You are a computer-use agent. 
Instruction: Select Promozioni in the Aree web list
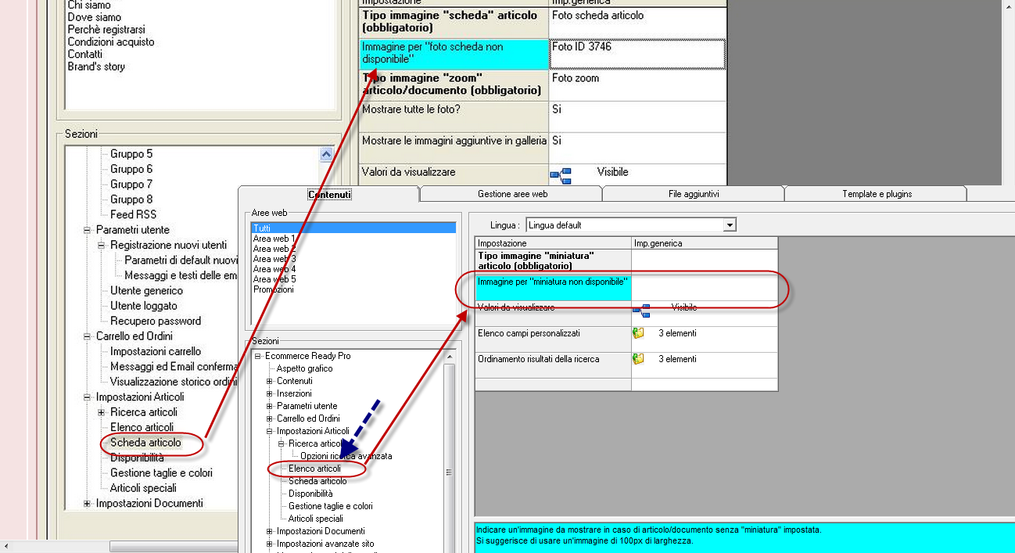tap(274, 289)
